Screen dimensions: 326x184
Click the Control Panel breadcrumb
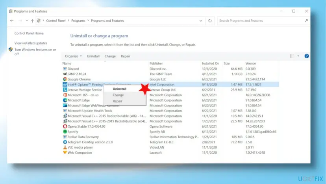(56, 20)
